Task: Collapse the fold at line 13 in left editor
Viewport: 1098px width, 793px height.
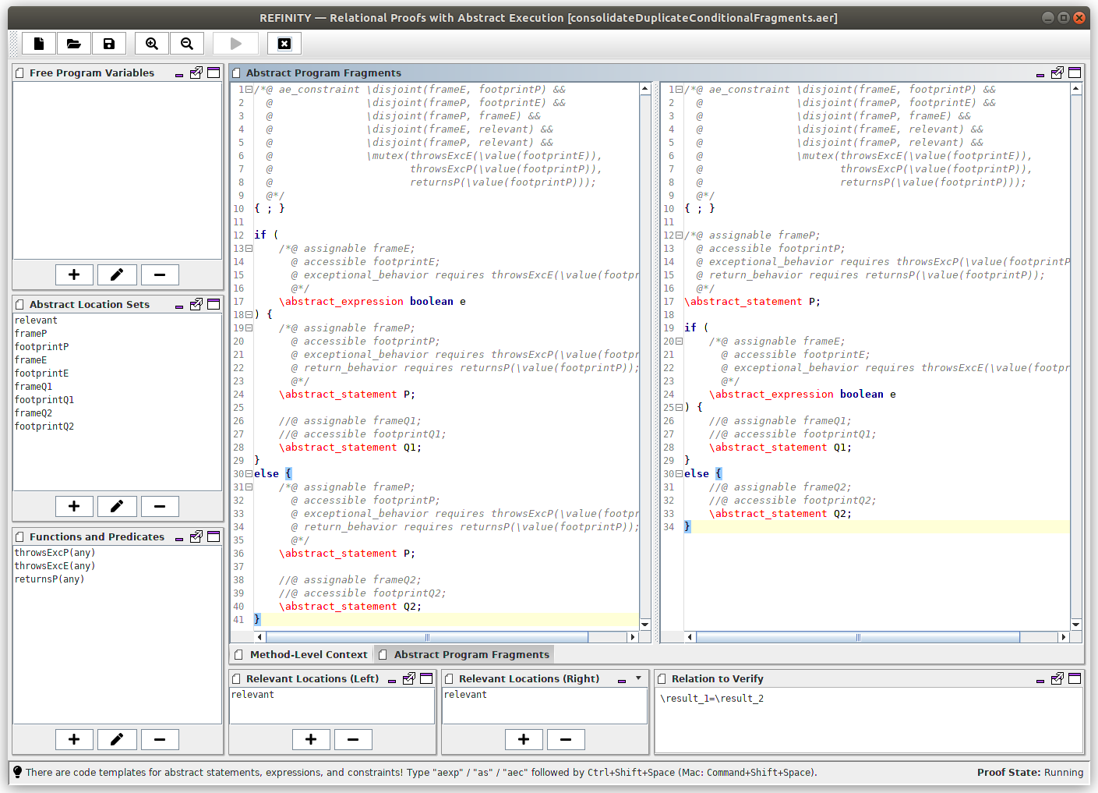Action: pyautogui.click(x=249, y=249)
